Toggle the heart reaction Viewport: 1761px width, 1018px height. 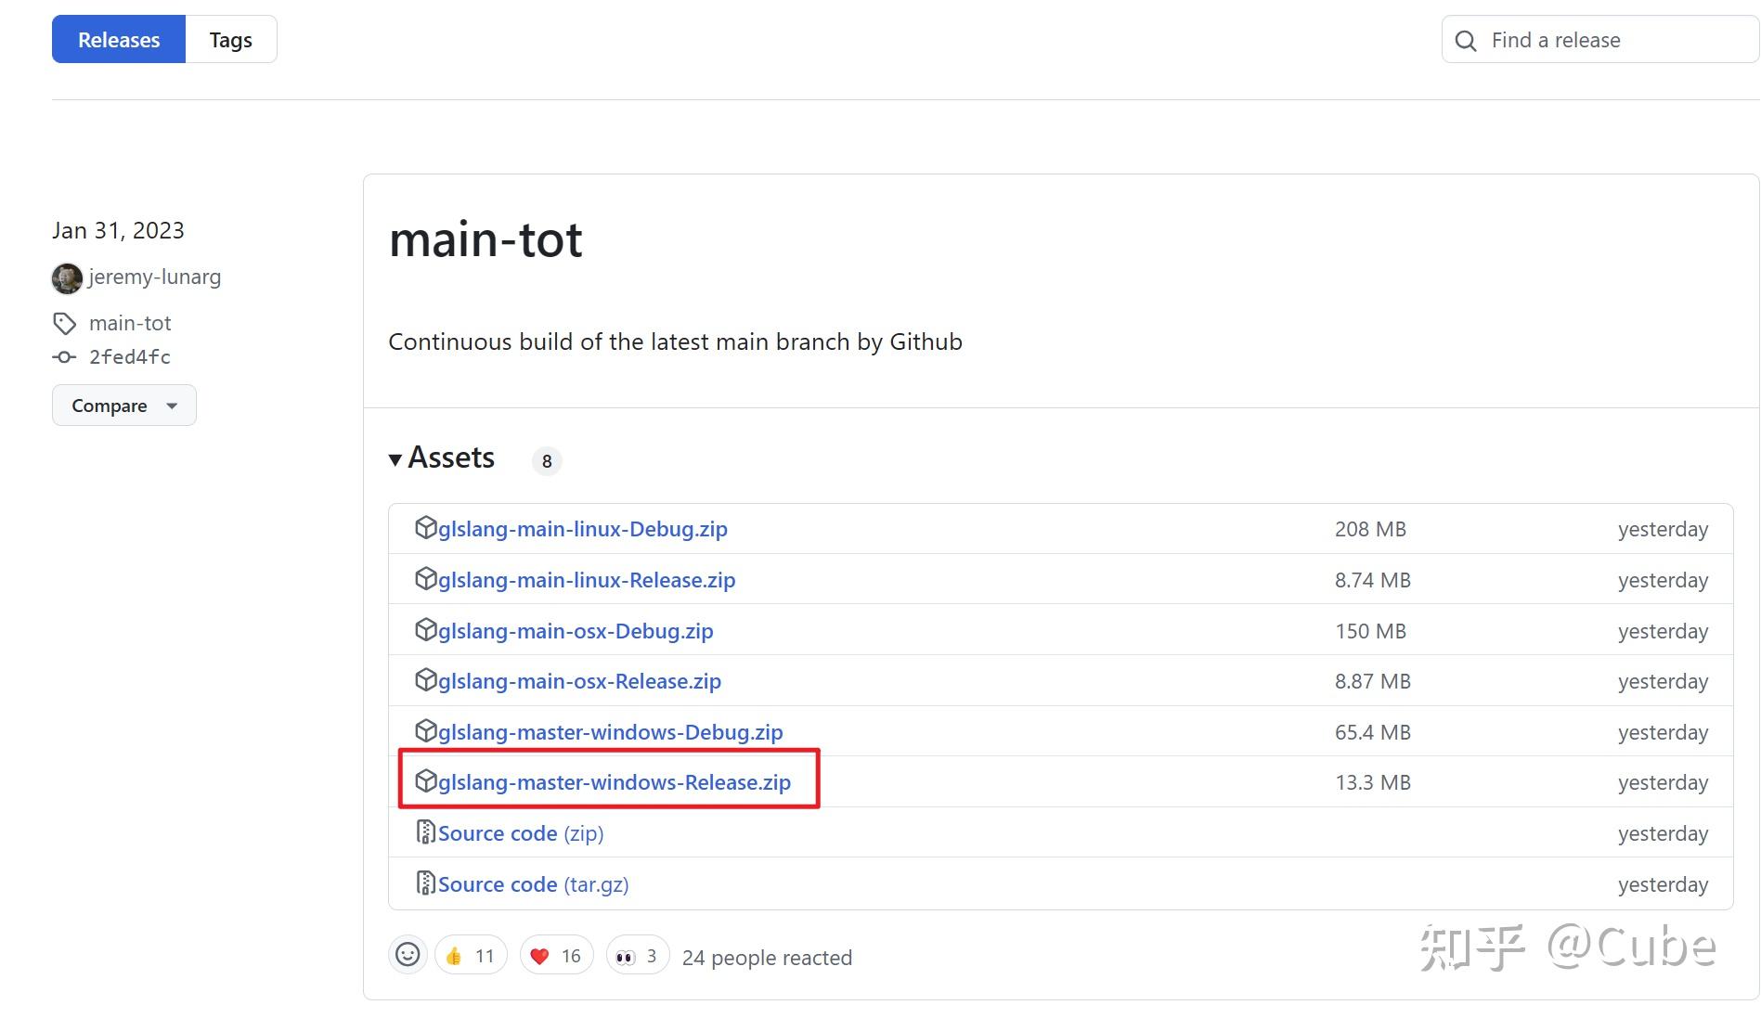(x=556, y=956)
